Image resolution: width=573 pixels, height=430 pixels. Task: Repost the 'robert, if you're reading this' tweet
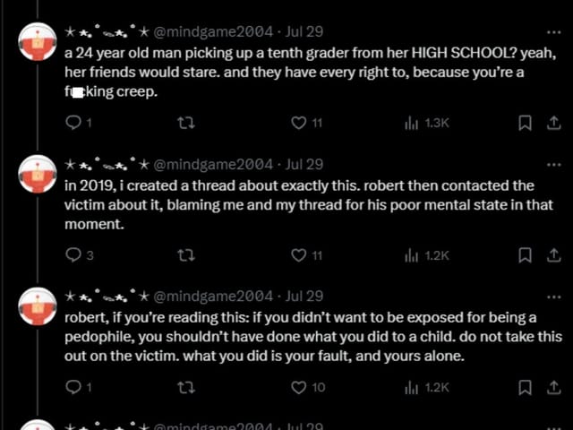click(x=187, y=387)
